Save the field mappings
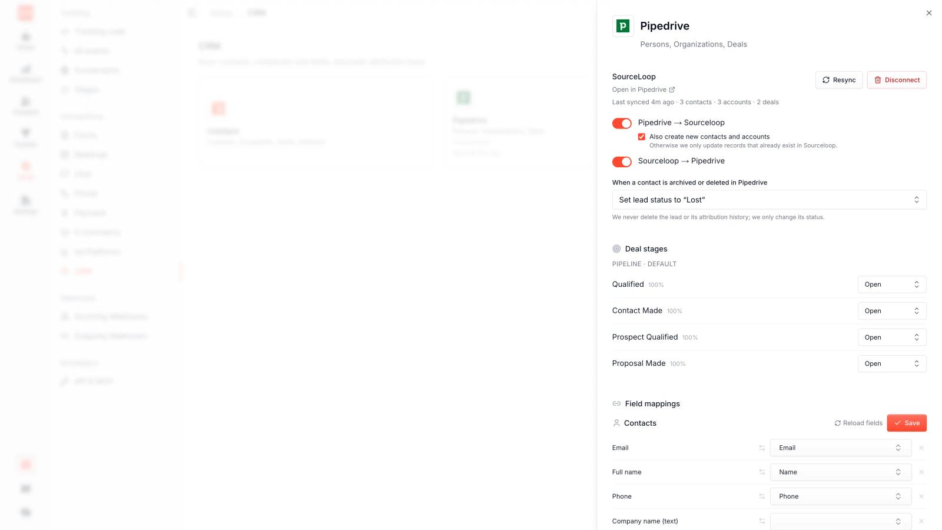The image size is (942, 530). 907,423
